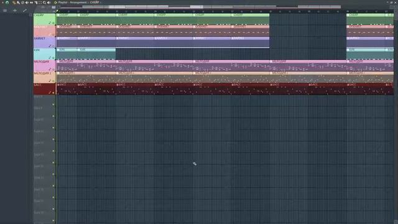Select the Delete tool
The image size is (398, 224).
pos(22,2)
